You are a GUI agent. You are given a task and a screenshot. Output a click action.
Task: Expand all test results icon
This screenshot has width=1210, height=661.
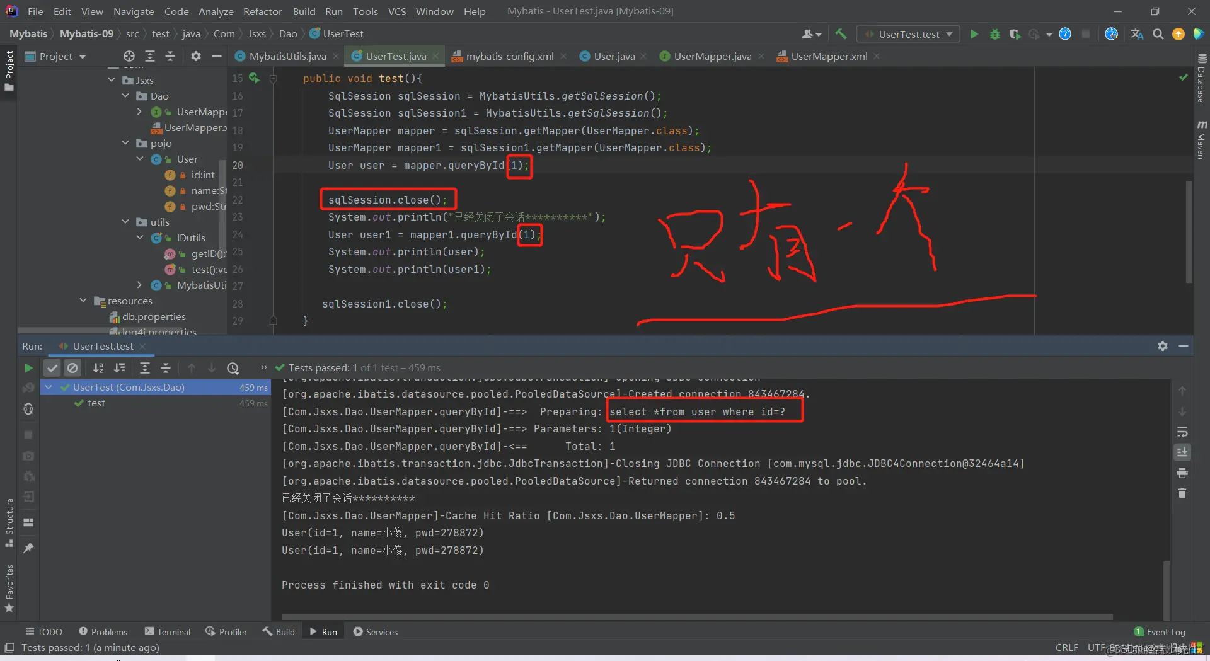click(145, 368)
